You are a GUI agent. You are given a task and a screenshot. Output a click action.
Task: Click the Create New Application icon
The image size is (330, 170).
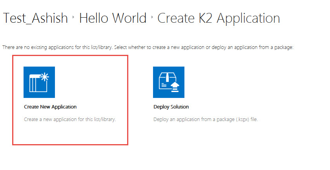[x=39, y=82]
